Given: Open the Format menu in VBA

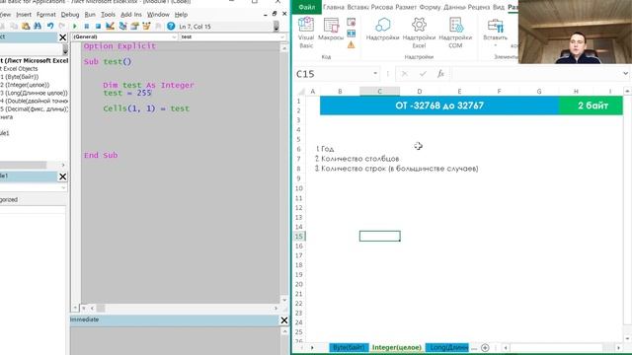Looking at the screenshot, I should [x=46, y=15].
